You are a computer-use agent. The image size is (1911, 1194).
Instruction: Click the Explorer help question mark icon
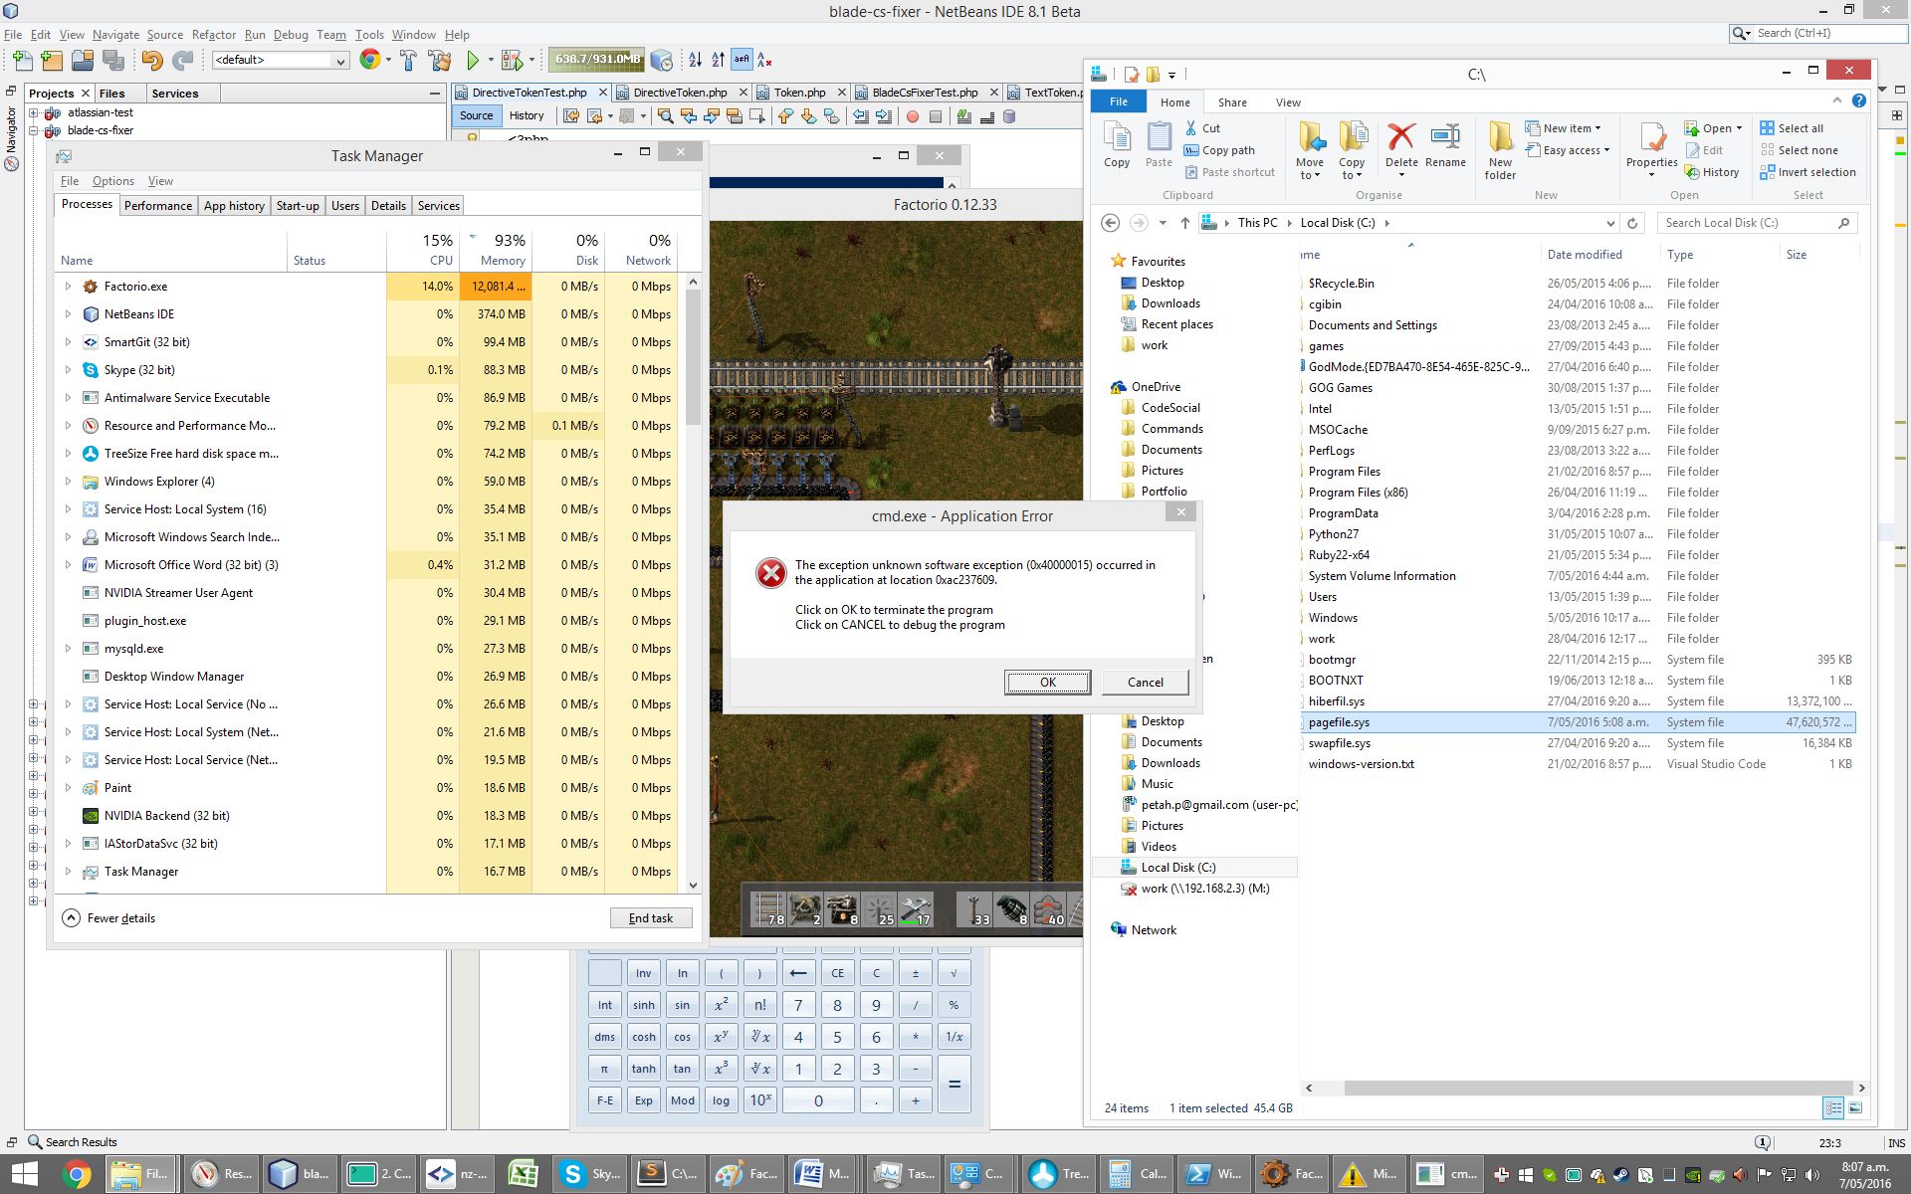click(1858, 101)
